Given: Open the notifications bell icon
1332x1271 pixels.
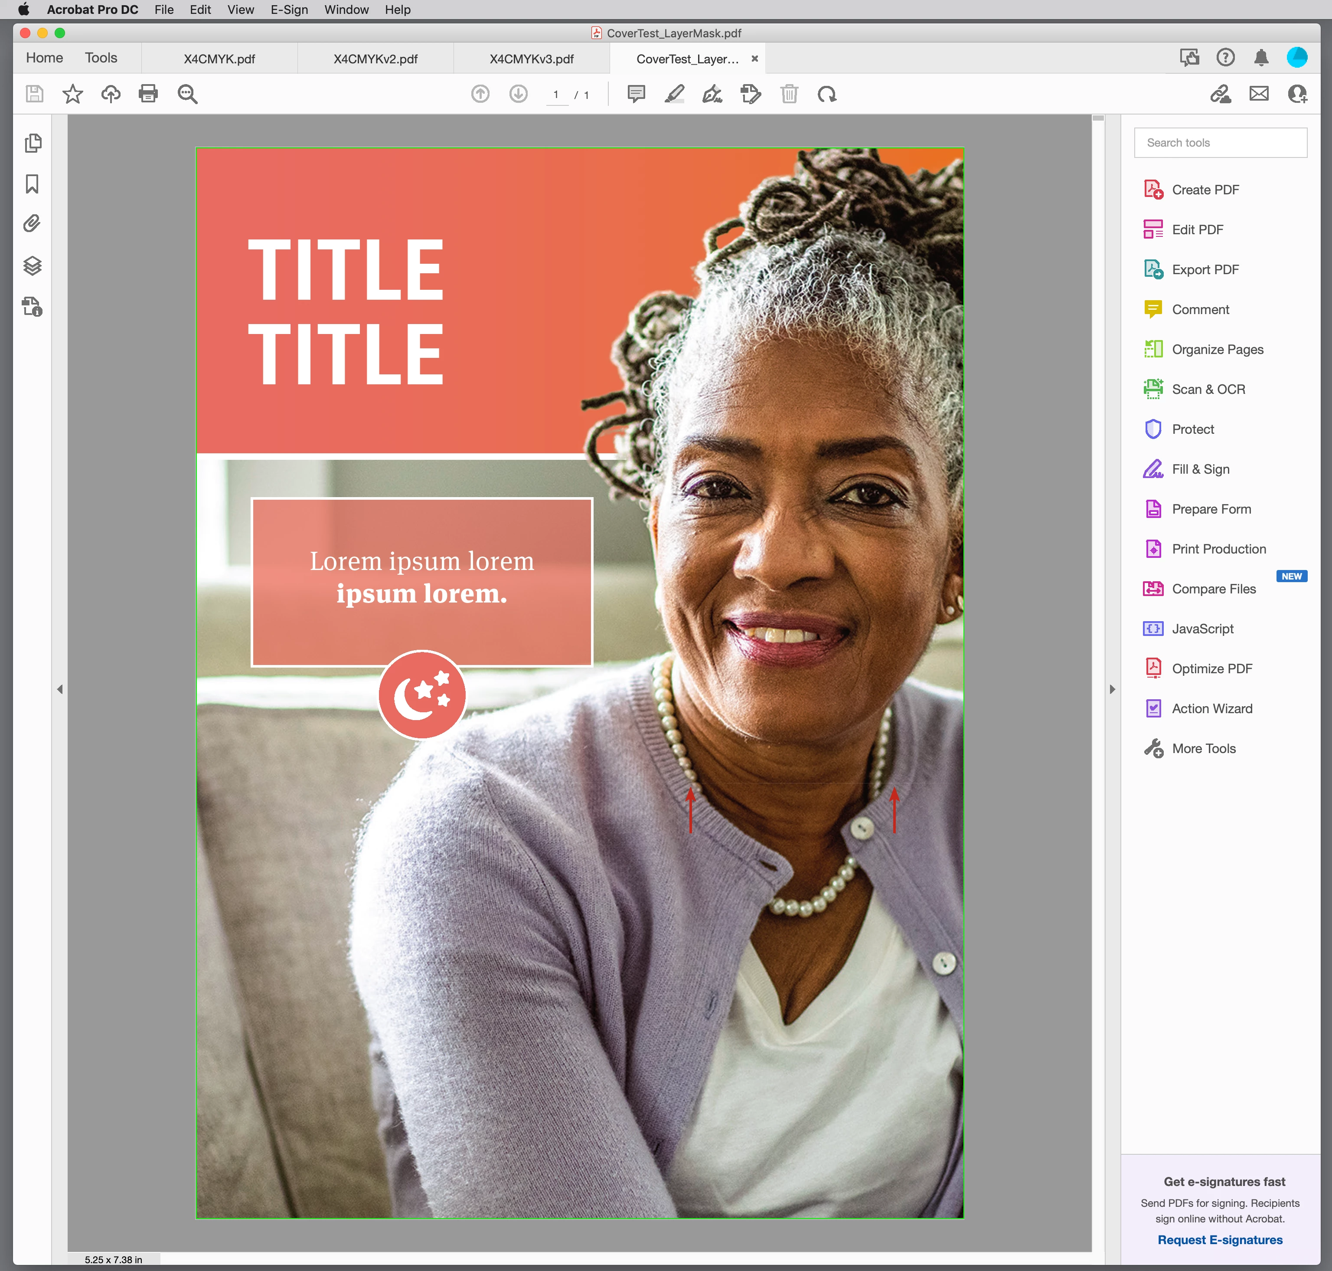Looking at the screenshot, I should [x=1261, y=58].
